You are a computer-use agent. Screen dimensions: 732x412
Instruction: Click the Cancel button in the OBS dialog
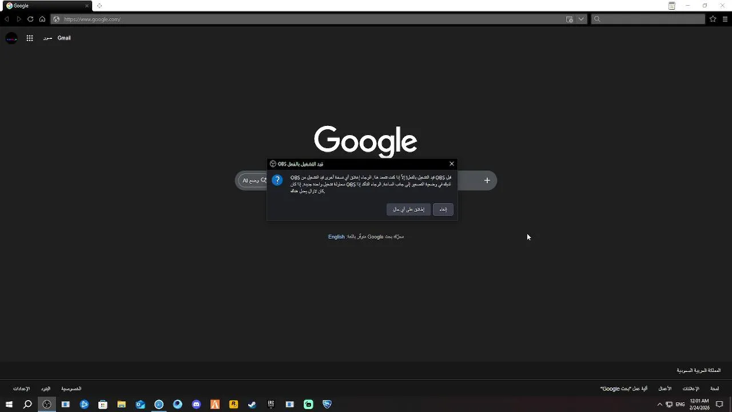pyautogui.click(x=443, y=209)
